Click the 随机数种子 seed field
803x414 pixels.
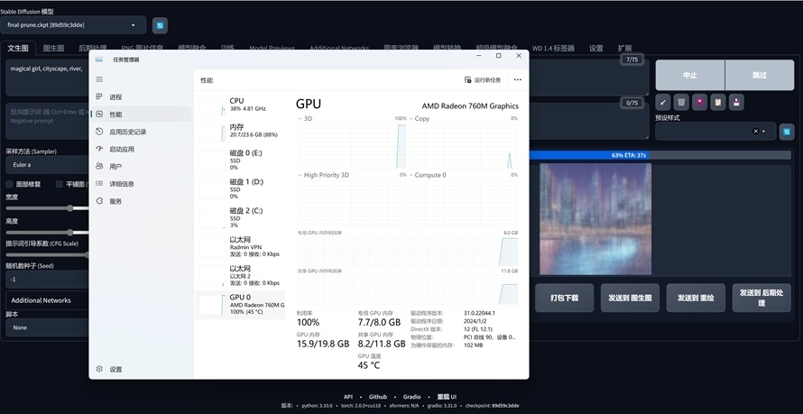pos(47,280)
